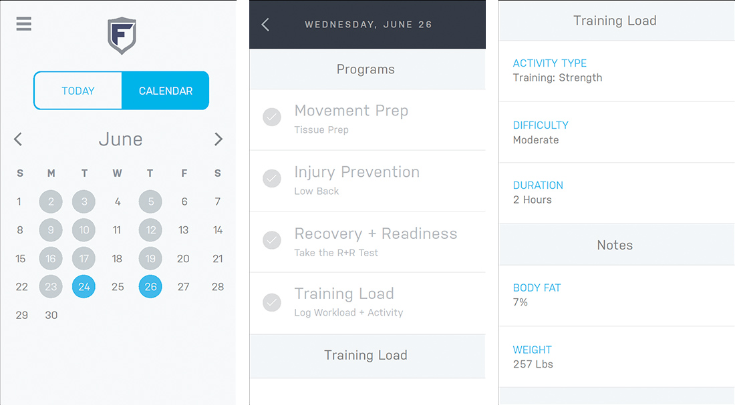Toggle Injury Prevention check circle
Screen dimensions: 735x405
point(271,179)
